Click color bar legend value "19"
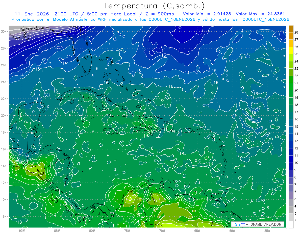 tap(296, 97)
